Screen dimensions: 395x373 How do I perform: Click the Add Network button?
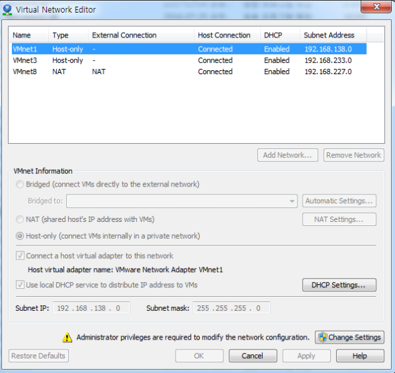[x=287, y=155]
